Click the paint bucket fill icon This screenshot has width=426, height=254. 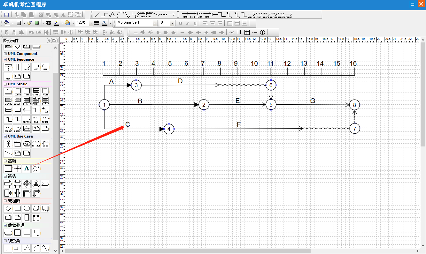coord(7,23)
